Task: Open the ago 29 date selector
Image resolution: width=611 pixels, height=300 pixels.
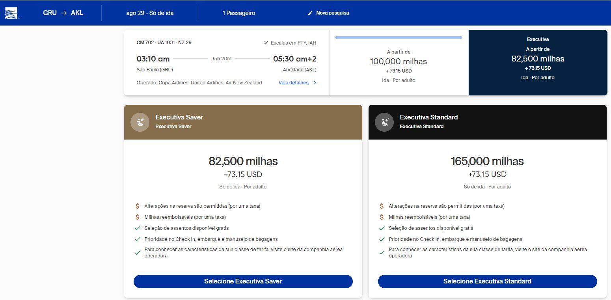Action: coord(150,13)
